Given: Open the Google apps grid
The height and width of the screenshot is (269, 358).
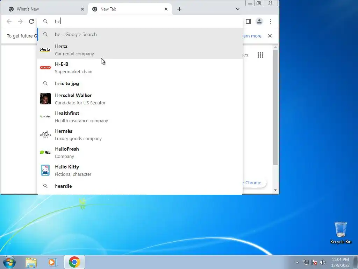Looking at the screenshot, I should click(x=260, y=55).
